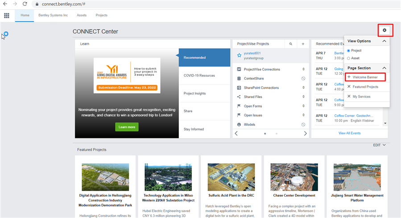The image size is (401, 218).
Task: Open Chase Center Development thumbnail
Action: tap(294, 177)
